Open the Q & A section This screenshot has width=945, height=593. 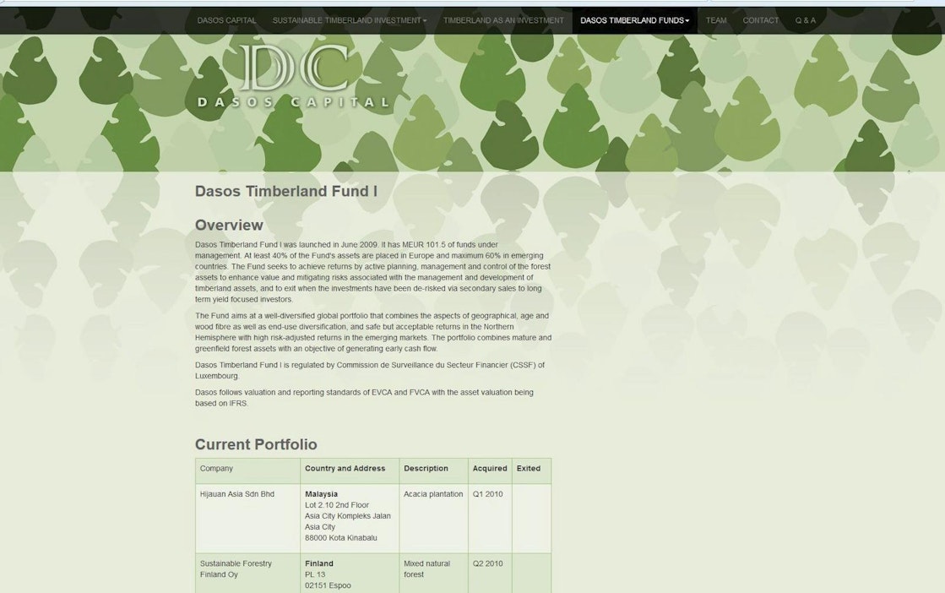tap(805, 20)
